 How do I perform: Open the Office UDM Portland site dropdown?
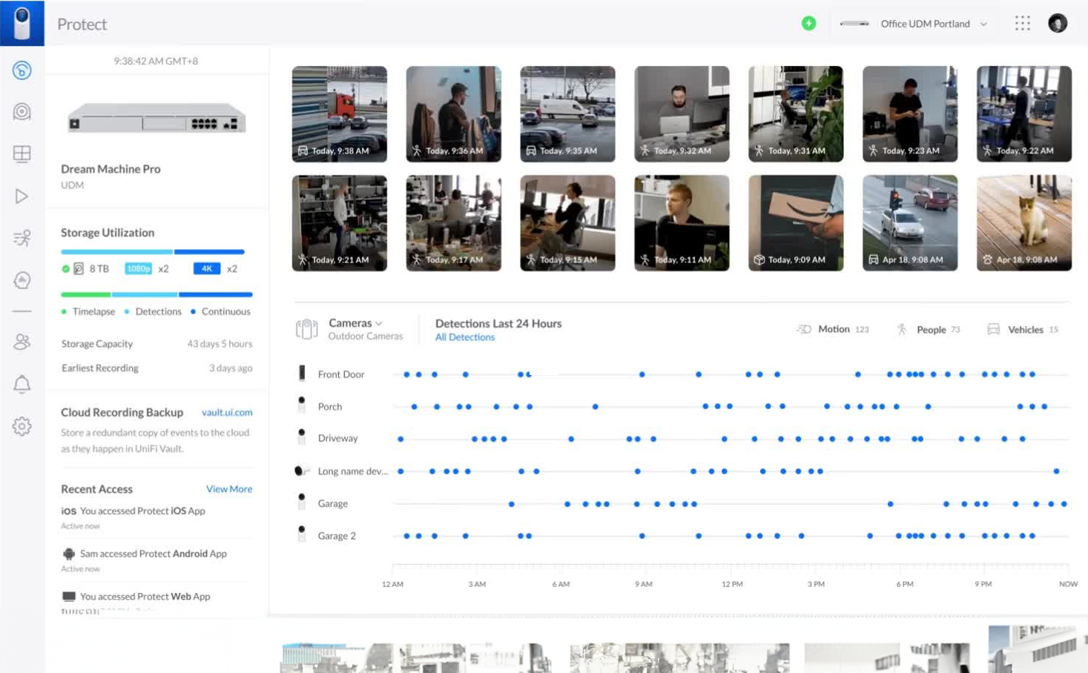point(914,24)
